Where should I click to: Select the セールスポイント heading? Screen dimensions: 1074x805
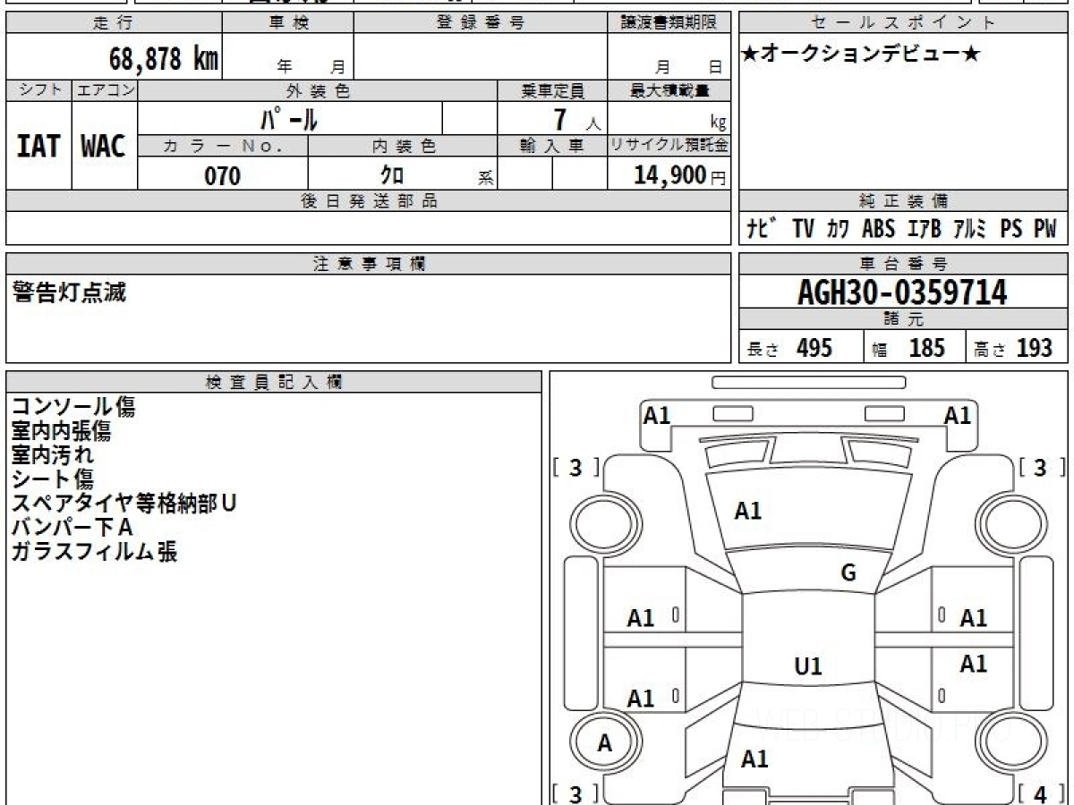click(x=903, y=23)
